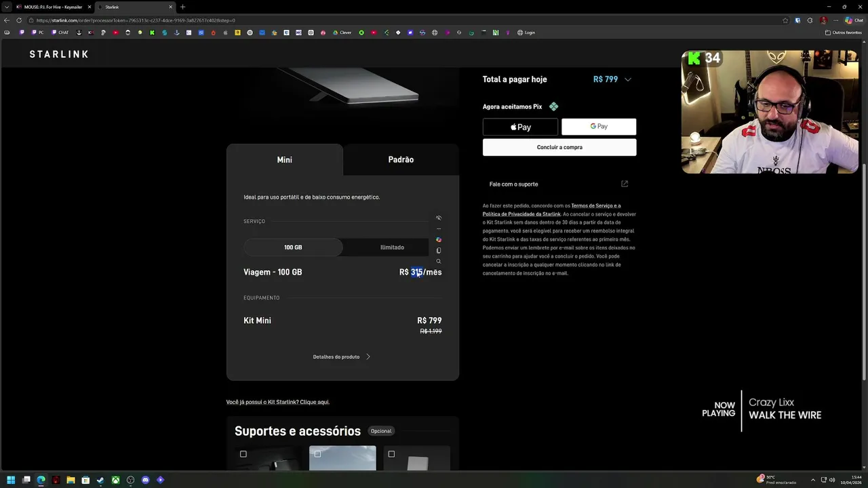
Task: Open Copilot Chat button
Action: (x=854, y=20)
